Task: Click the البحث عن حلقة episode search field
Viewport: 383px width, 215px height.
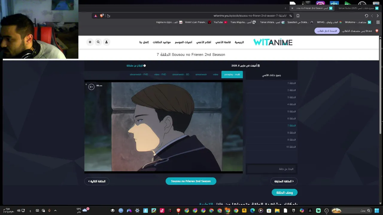Action: point(272,169)
